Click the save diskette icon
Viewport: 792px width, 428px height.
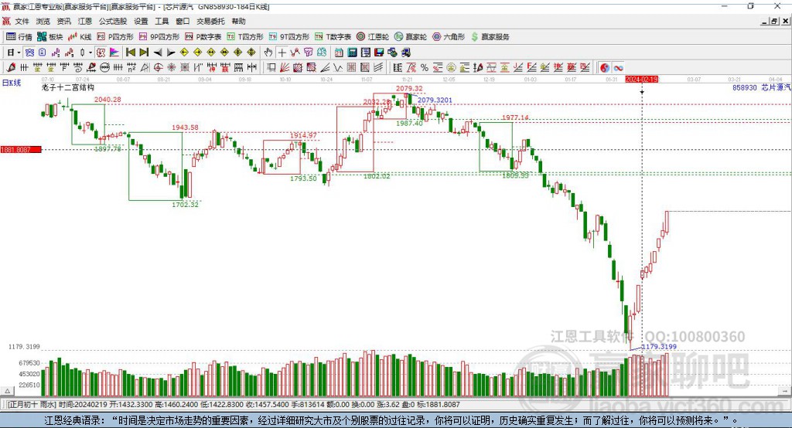(379, 53)
